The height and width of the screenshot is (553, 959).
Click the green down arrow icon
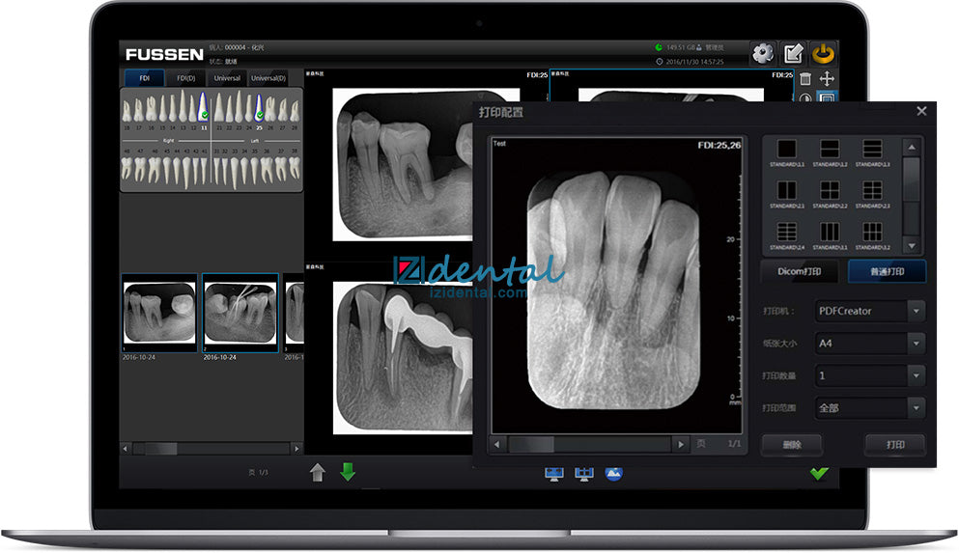(348, 473)
